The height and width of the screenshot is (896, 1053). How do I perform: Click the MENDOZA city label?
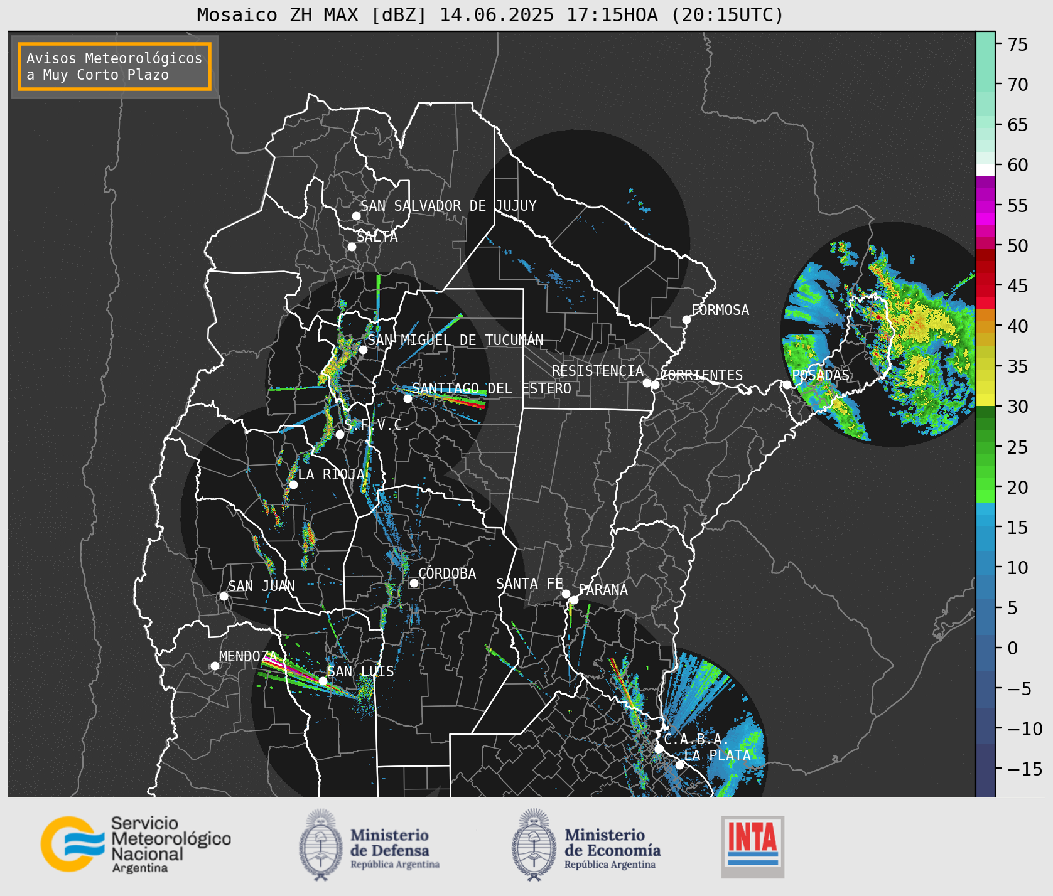pos(248,656)
